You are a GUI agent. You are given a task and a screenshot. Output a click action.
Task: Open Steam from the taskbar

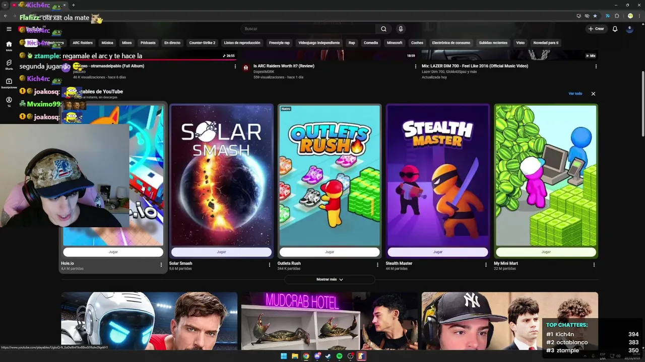click(x=328, y=356)
